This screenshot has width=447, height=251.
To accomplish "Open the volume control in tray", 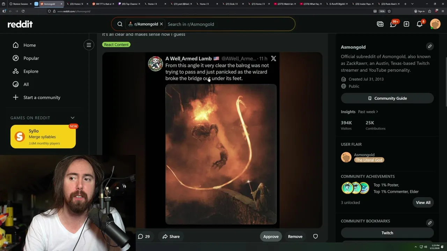I will (x=425, y=247).
